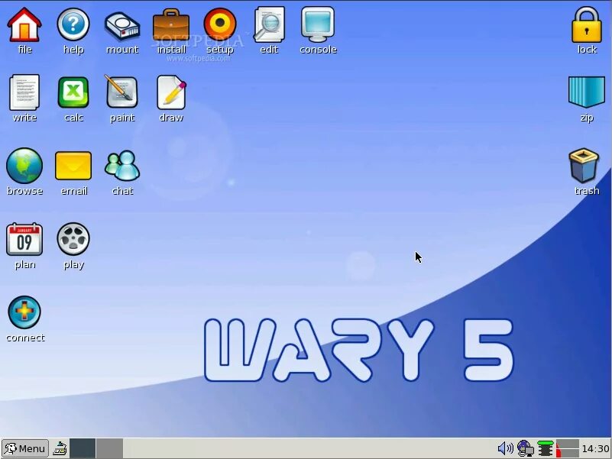Switch to the second gray virtual desktop
This screenshot has width=612, height=459.
(x=110, y=448)
